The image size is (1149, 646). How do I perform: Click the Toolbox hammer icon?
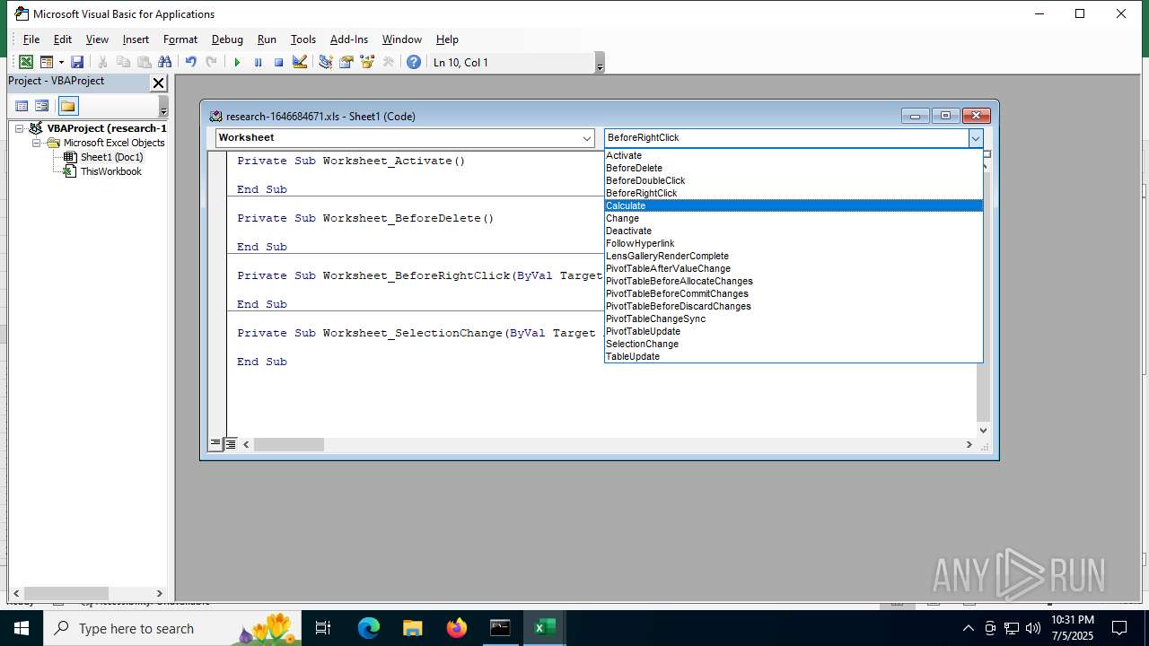pyautogui.click(x=388, y=62)
